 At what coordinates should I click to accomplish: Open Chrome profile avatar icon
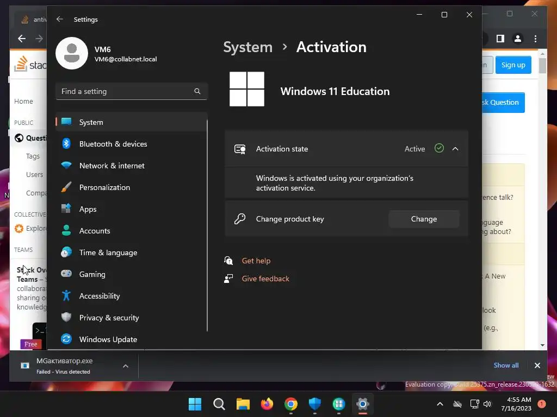(518, 39)
